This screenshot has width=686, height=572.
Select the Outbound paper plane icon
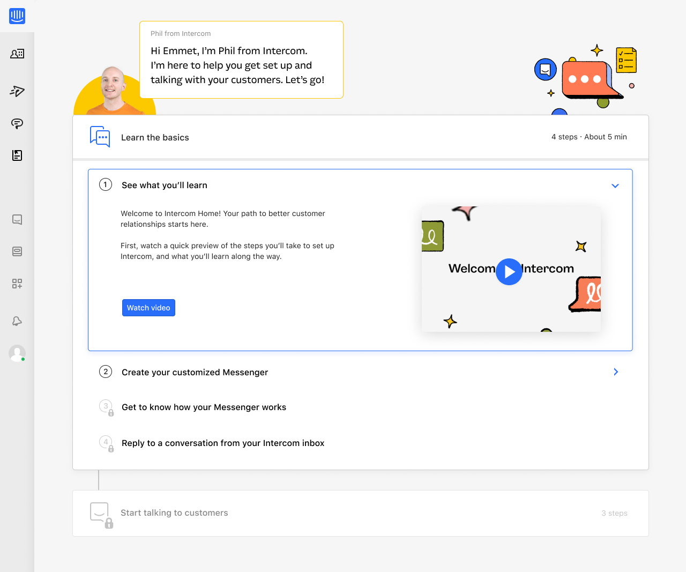tap(17, 91)
